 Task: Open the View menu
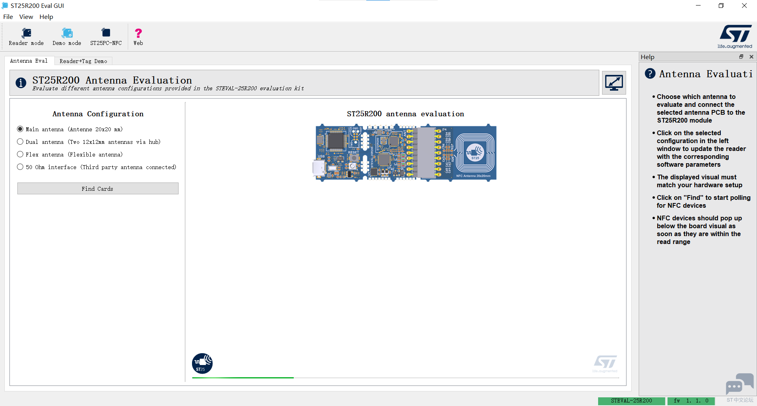[x=26, y=17]
